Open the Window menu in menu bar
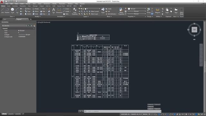Viewport: 206px width, 116px height. (x=70, y=4)
